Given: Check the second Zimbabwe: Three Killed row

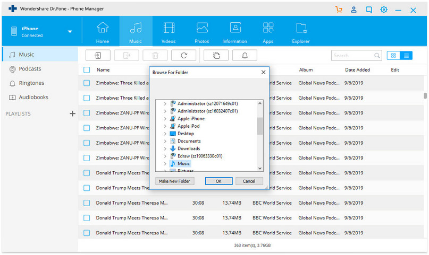Looking at the screenshot, I should click(87, 98).
